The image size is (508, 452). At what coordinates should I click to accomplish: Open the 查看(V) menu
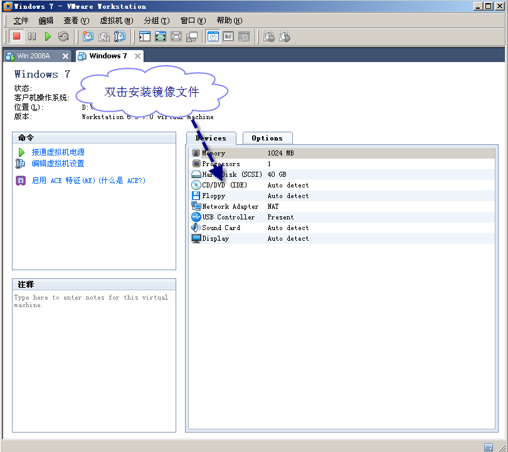point(76,21)
